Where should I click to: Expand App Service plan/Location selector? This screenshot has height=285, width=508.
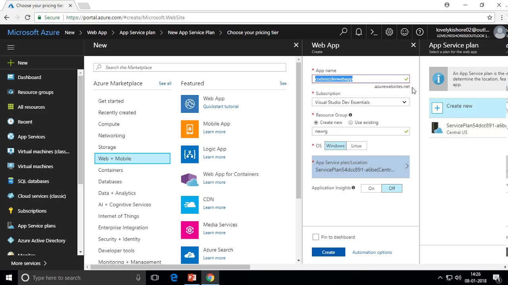point(360,166)
